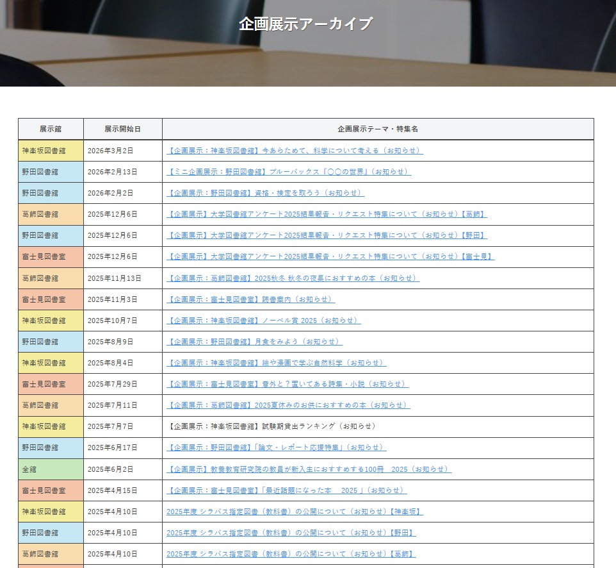Open the 2025夏休み recommended books link
Viewport: 616px width, 568px height.
288,405
